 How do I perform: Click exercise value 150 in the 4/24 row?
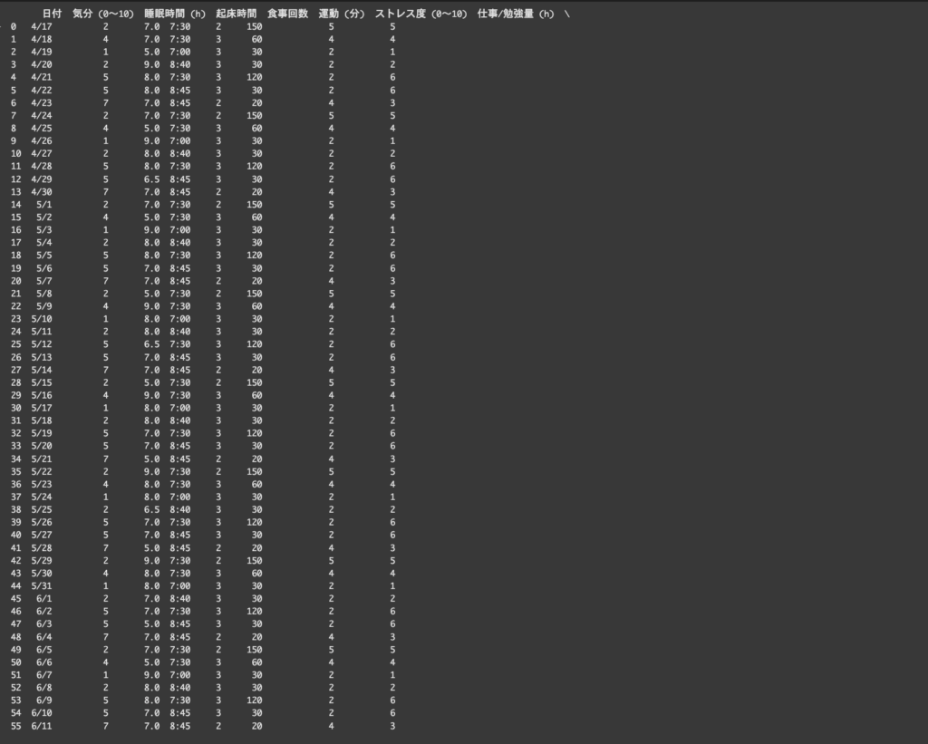pyautogui.click(x=255, y=115)
